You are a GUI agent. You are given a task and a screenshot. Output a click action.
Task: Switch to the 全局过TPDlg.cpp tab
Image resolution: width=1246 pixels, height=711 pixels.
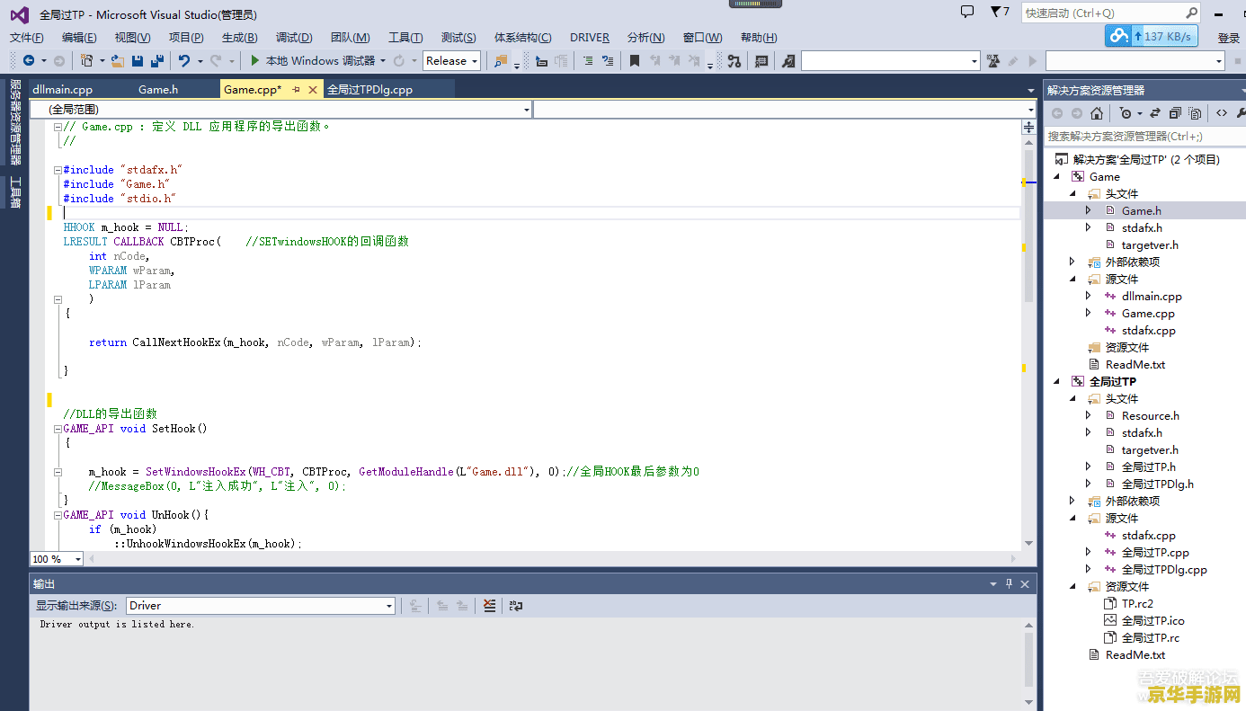coord(370,90)
